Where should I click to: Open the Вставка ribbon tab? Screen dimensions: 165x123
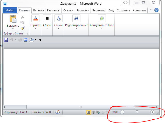click(x=38, y=10)
